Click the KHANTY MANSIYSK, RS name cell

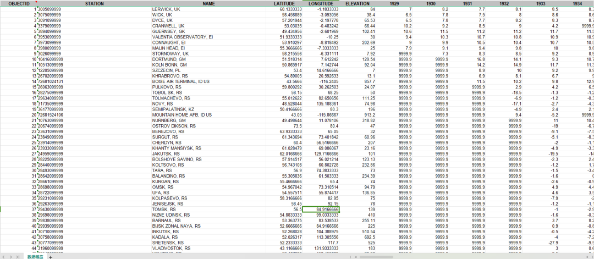[208, 149]
